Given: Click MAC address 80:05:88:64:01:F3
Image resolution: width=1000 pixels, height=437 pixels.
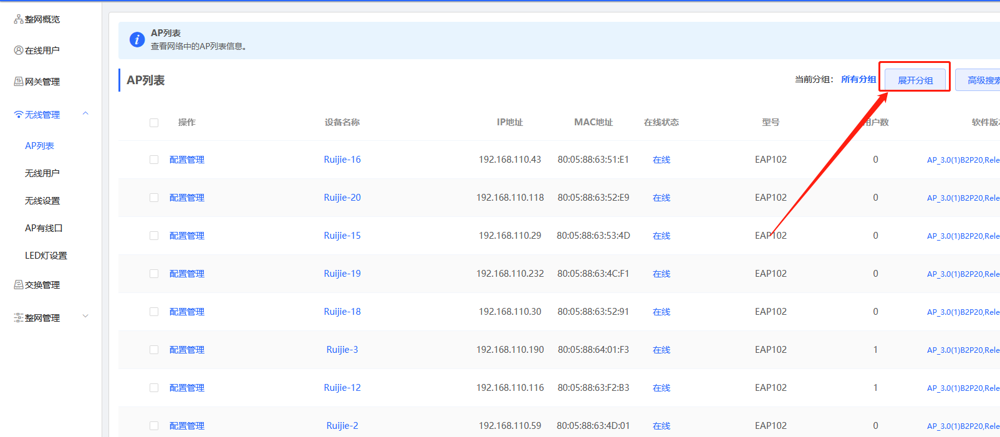Looking at the screenshot, I should (594, 350).
